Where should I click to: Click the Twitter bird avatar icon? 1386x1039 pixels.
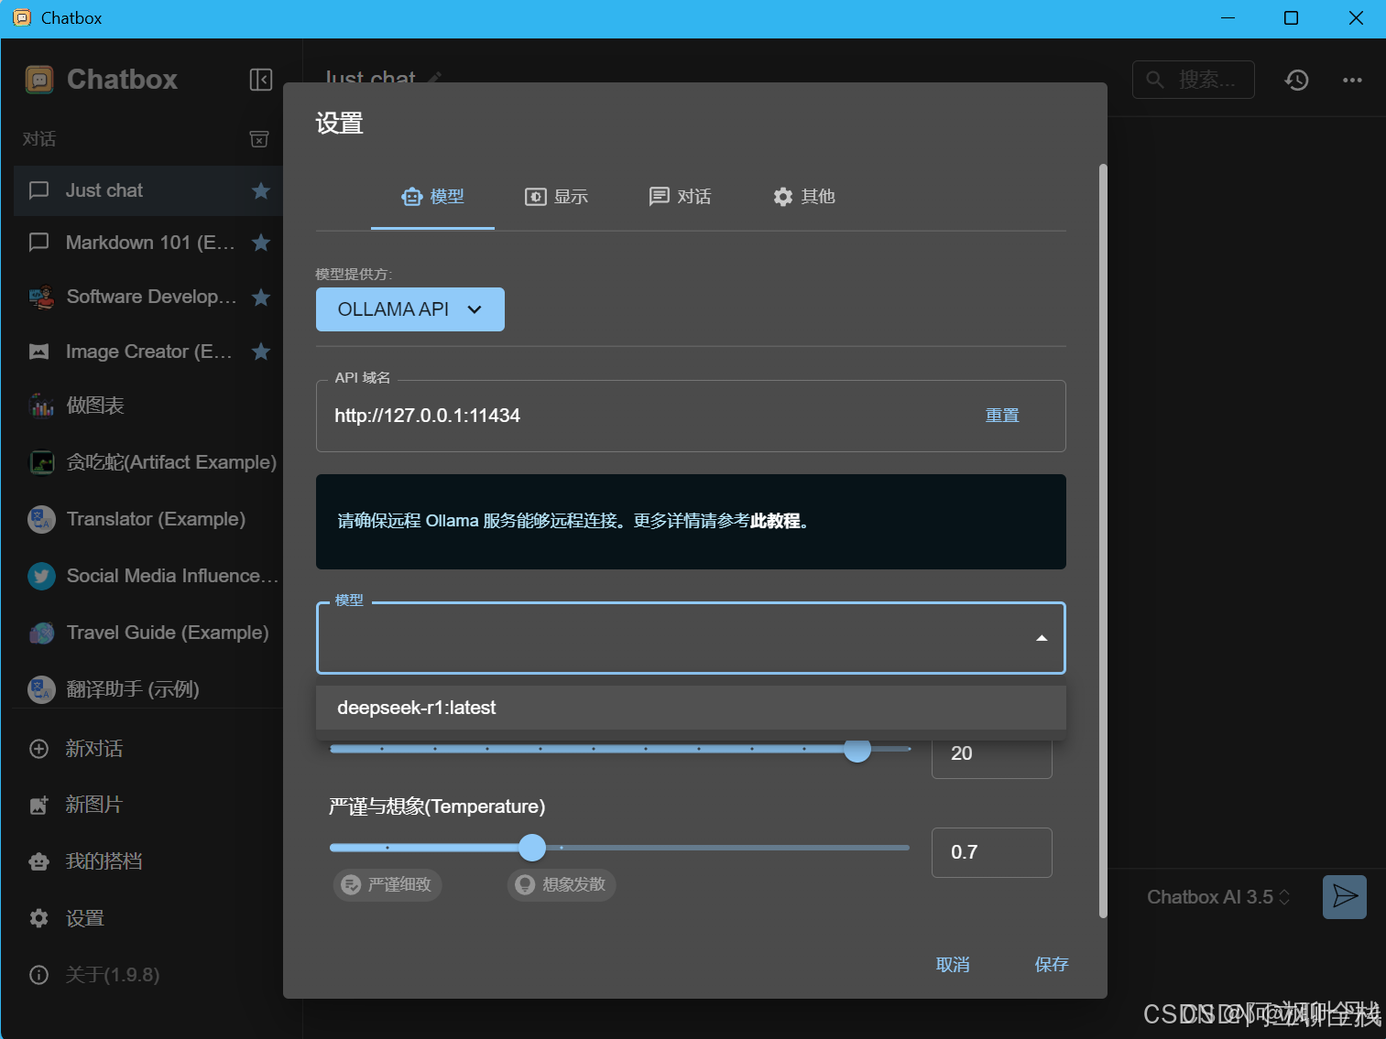(41, 576)
